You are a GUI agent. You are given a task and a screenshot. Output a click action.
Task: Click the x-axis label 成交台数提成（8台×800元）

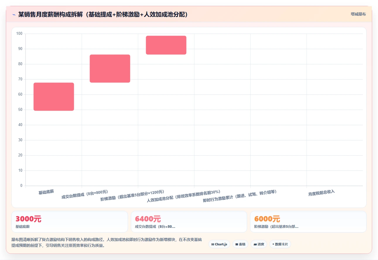coord(85,194)
